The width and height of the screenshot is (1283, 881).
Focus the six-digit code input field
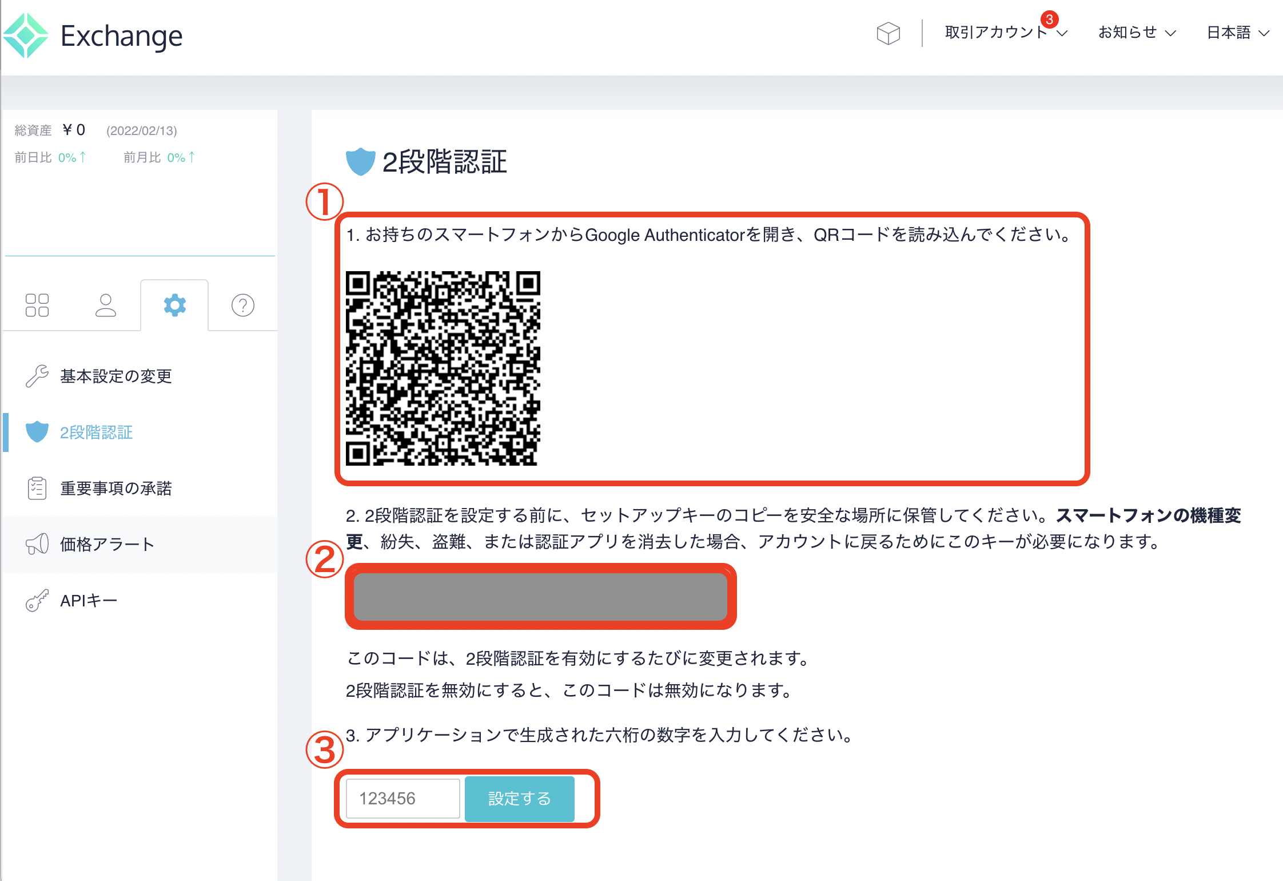point(403,799)
